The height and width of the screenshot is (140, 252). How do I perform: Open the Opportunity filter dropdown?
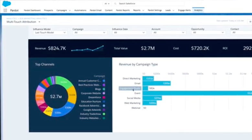coord(208,33)
